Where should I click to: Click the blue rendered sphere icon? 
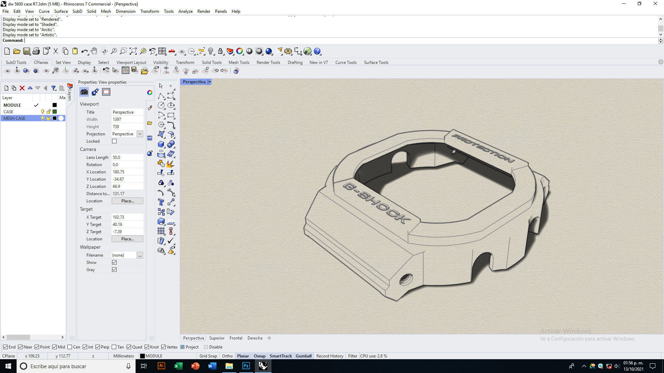click(269, 51)
